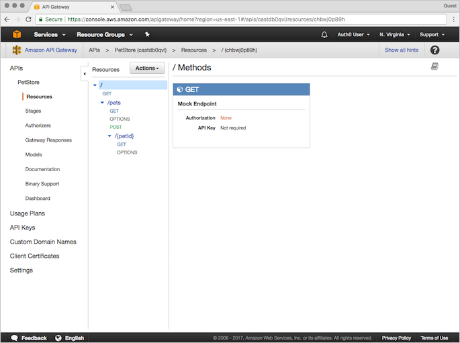
Task: Select Binary Support in the sidebar
Action: [x=42, y=184]
